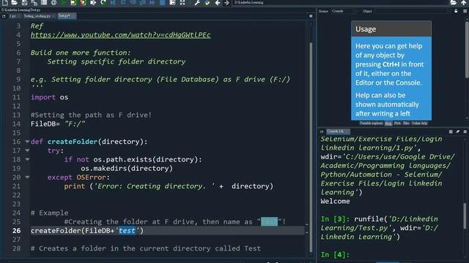
Task: Collapse the createFolder function on line 16
Action: click(27, 142)
